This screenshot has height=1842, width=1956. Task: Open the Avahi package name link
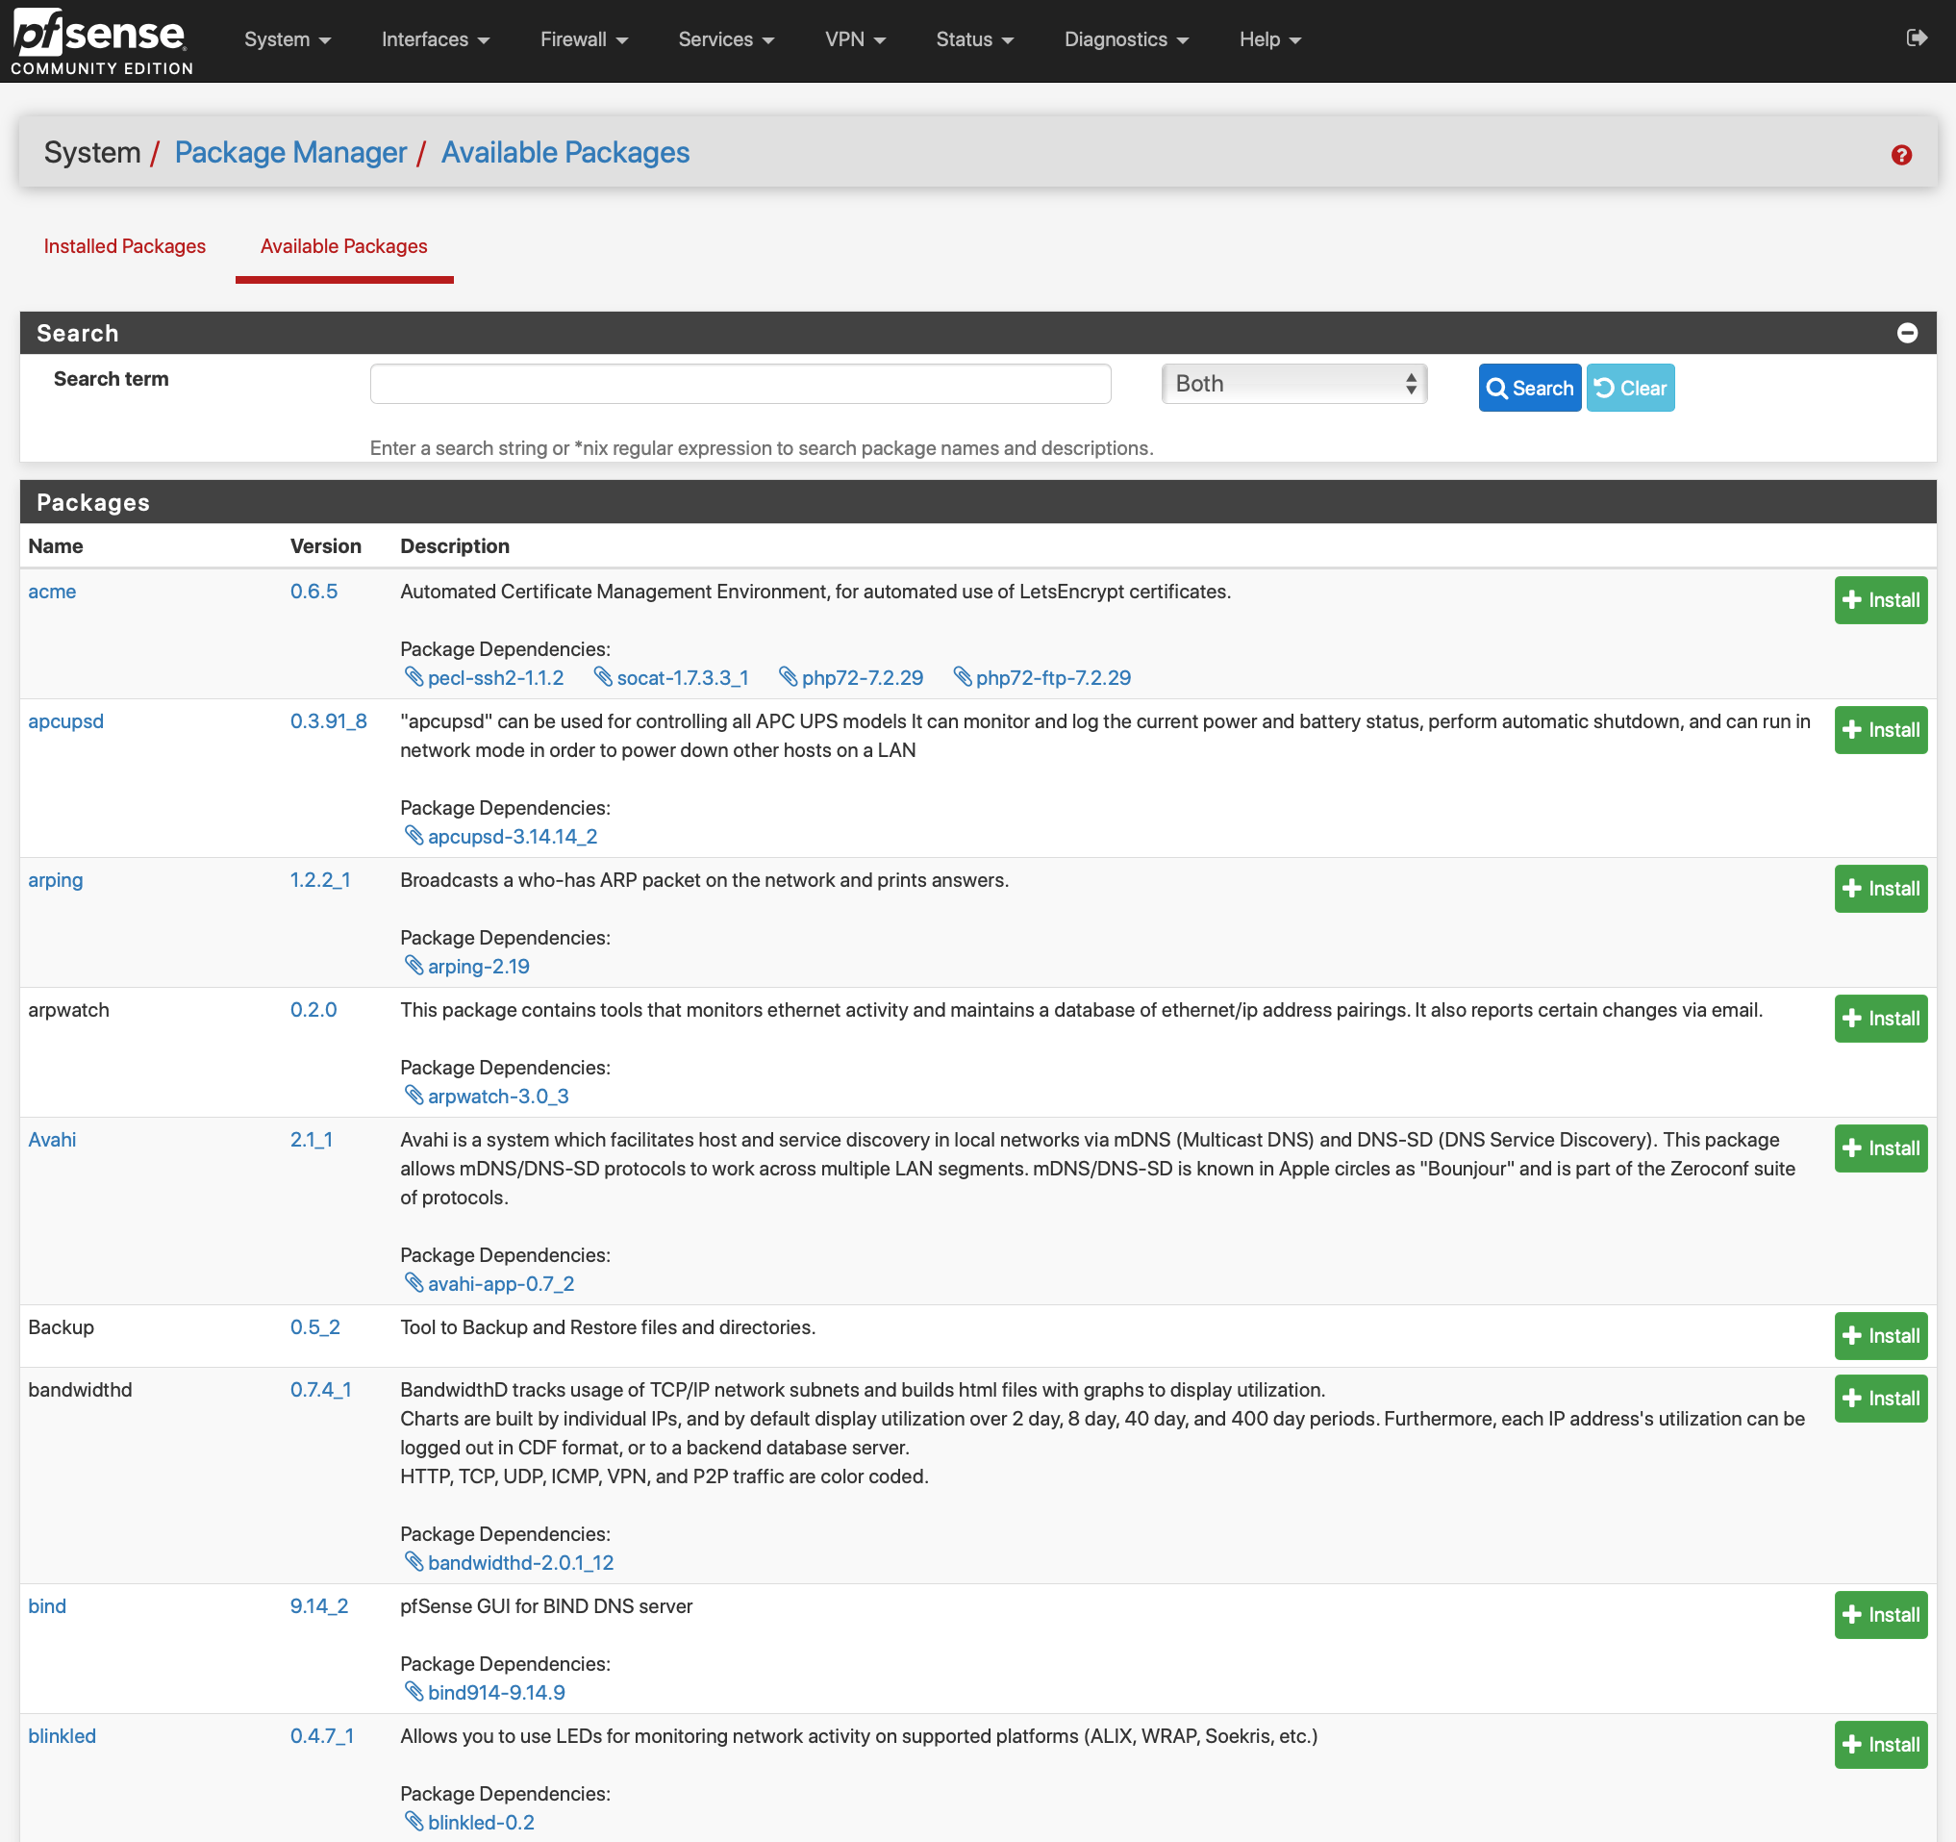pos(52,1140)
